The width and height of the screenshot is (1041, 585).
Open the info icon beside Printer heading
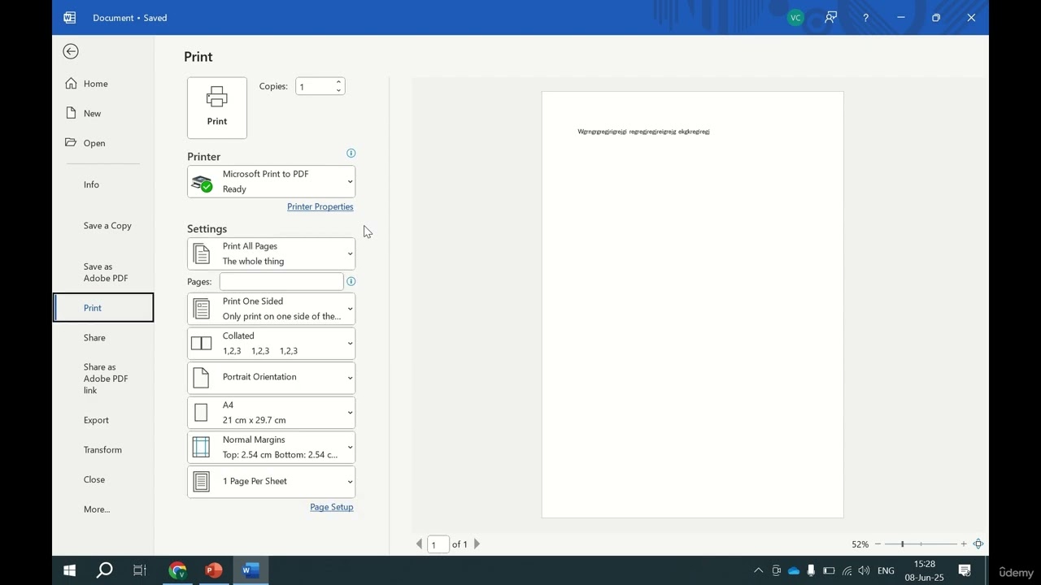click(x=351, y=153)
